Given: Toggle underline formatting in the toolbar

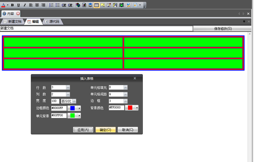Looking at the screenshot, I should (18, 5).
